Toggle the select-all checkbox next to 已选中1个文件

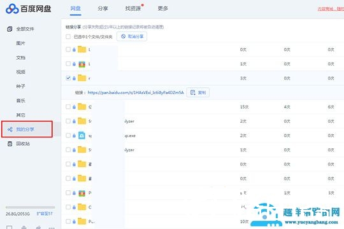(68, 36)
